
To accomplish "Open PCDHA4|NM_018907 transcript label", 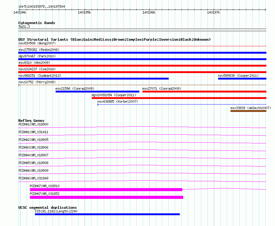I will pyautogui.click(x=33, y=155).
